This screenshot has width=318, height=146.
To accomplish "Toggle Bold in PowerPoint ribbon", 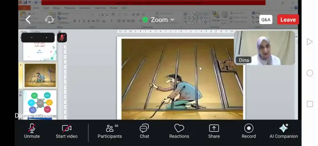I will [x=74, y=21].
